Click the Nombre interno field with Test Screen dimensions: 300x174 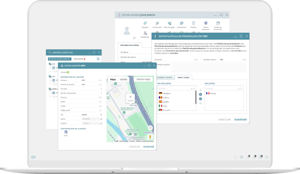[x=233, y=60]
